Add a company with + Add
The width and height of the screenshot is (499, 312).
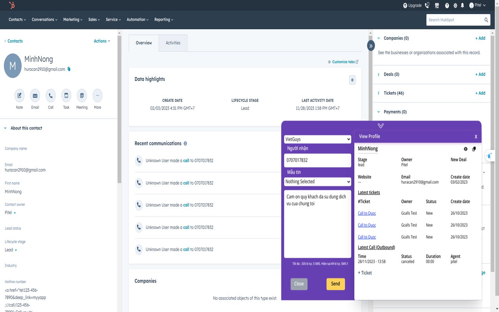pyautogui.click(x=480, y=38)
